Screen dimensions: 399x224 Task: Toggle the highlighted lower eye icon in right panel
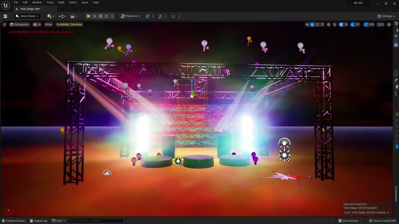pos(396,45)
